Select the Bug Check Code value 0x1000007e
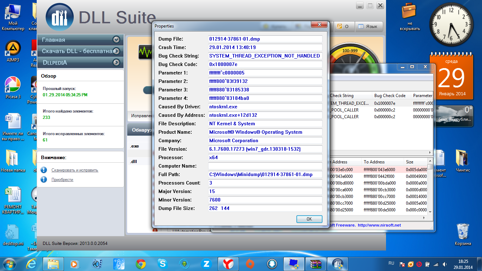Viewport: 482px width, 271px height. (265, 64)
